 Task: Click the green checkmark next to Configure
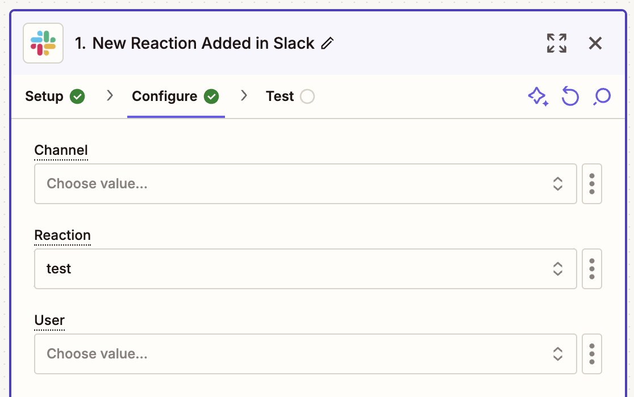[211, 96]
